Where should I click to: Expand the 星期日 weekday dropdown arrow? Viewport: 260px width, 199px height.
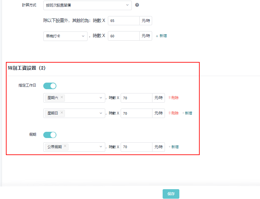[x=101, y=113]
